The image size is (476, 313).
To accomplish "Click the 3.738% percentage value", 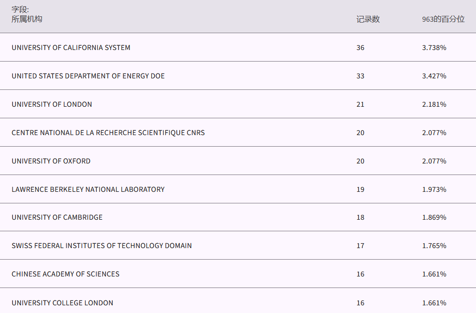I will 434,48.
